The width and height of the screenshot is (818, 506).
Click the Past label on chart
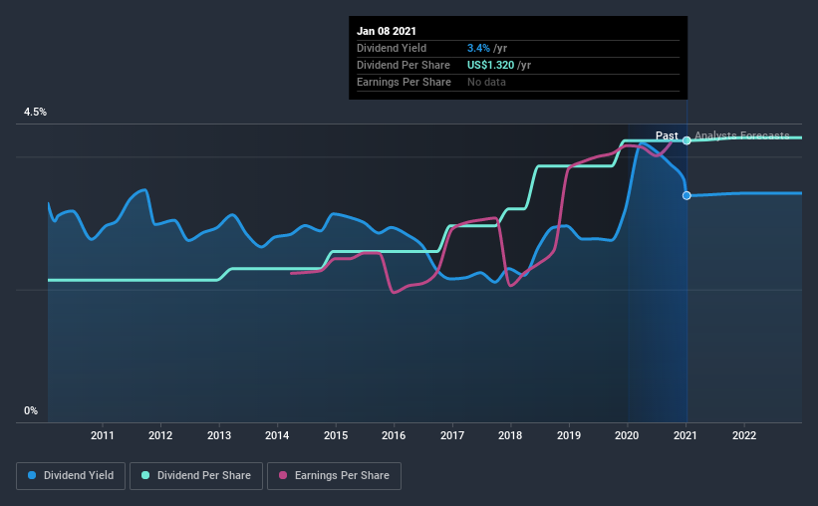tap(667, 135)
